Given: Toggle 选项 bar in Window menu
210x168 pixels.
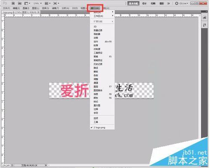Looking at the screenshot, I should (102, 118).
